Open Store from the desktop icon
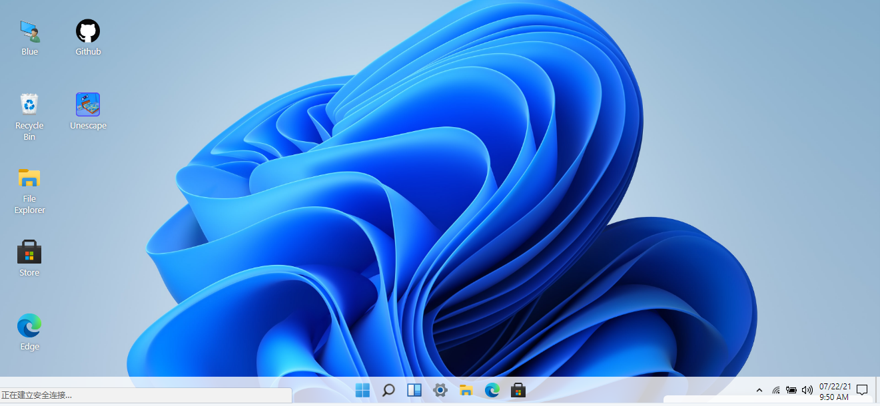 pos(29,252)
